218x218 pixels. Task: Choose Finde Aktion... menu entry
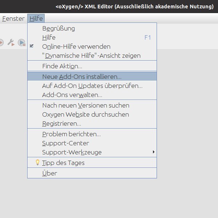point(62,66)
